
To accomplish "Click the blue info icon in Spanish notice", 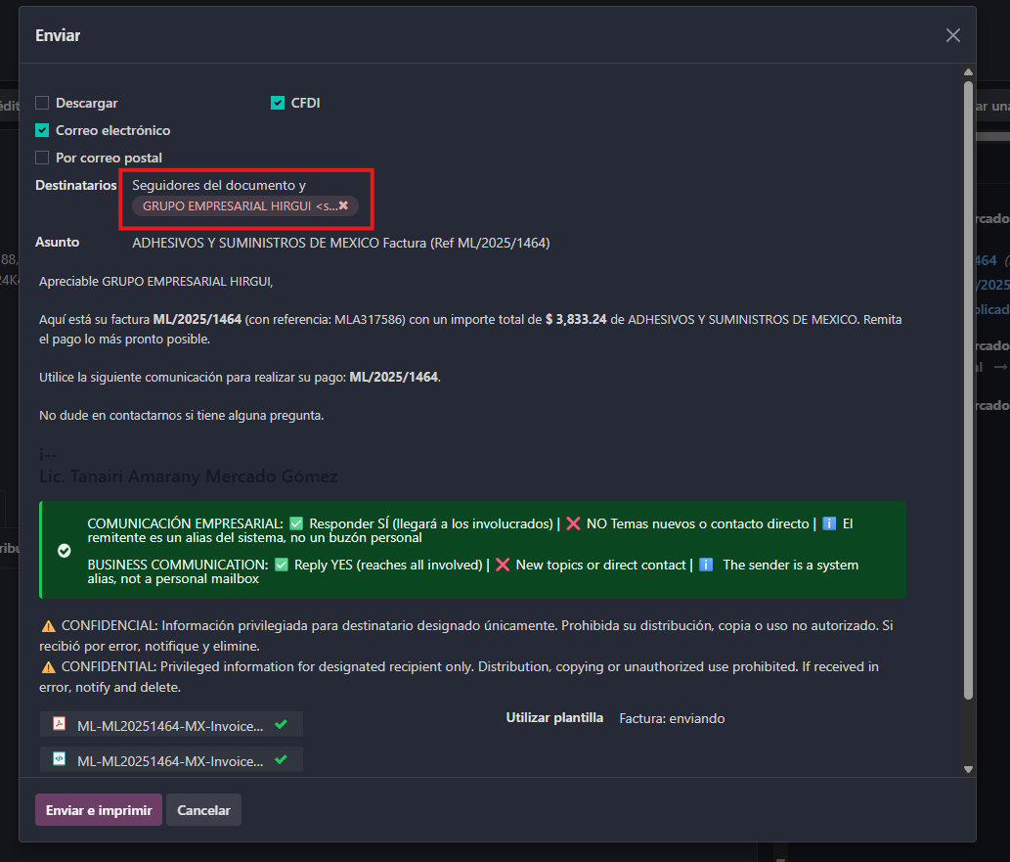I will [829, 523].
